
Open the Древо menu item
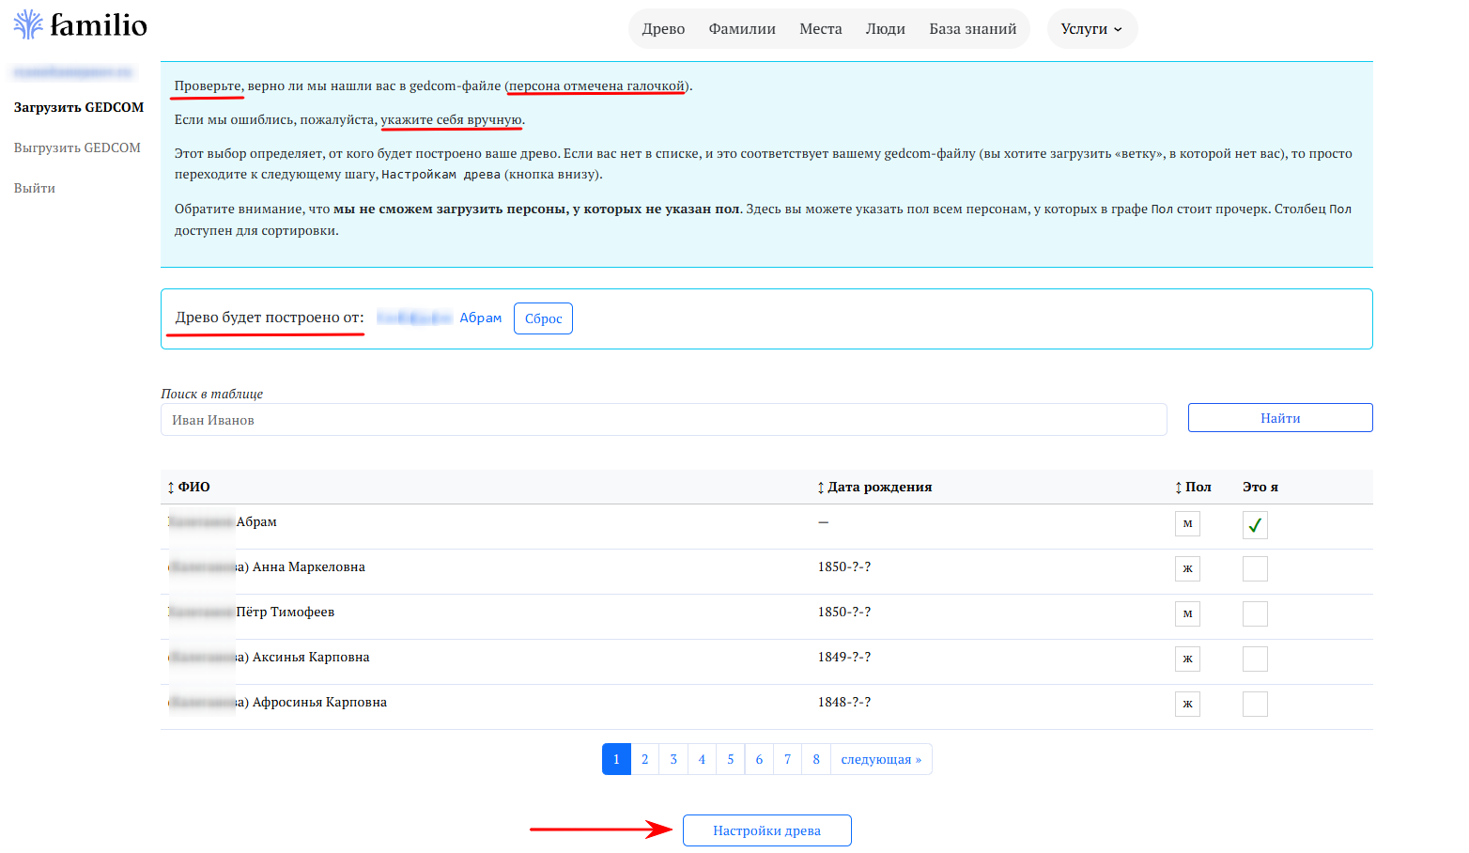(x=663, y=29)
